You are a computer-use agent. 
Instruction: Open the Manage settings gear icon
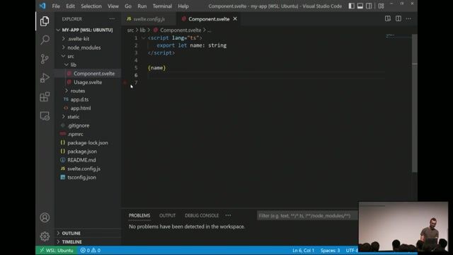[x=45, y=237]
